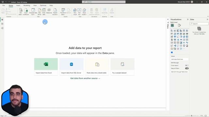Toggle Keep all filters switch
This screenshot has height=117, width=209.
click(x=187, y=68)
